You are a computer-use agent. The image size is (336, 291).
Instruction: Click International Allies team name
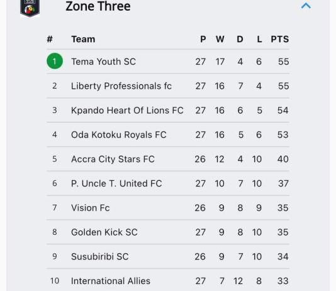tap(111, 281)
